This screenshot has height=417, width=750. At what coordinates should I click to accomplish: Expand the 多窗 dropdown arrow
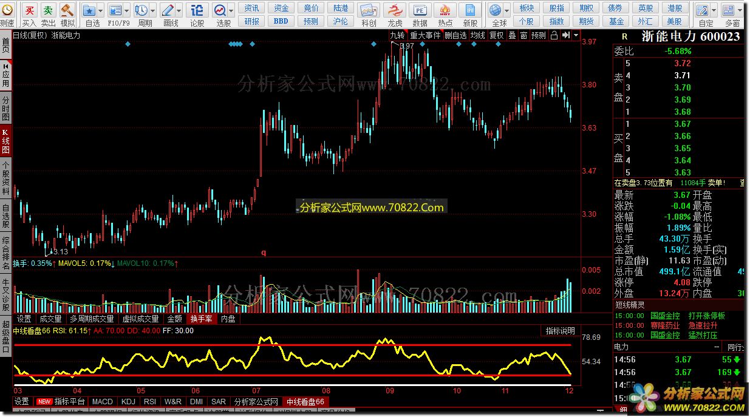(740, 10)
